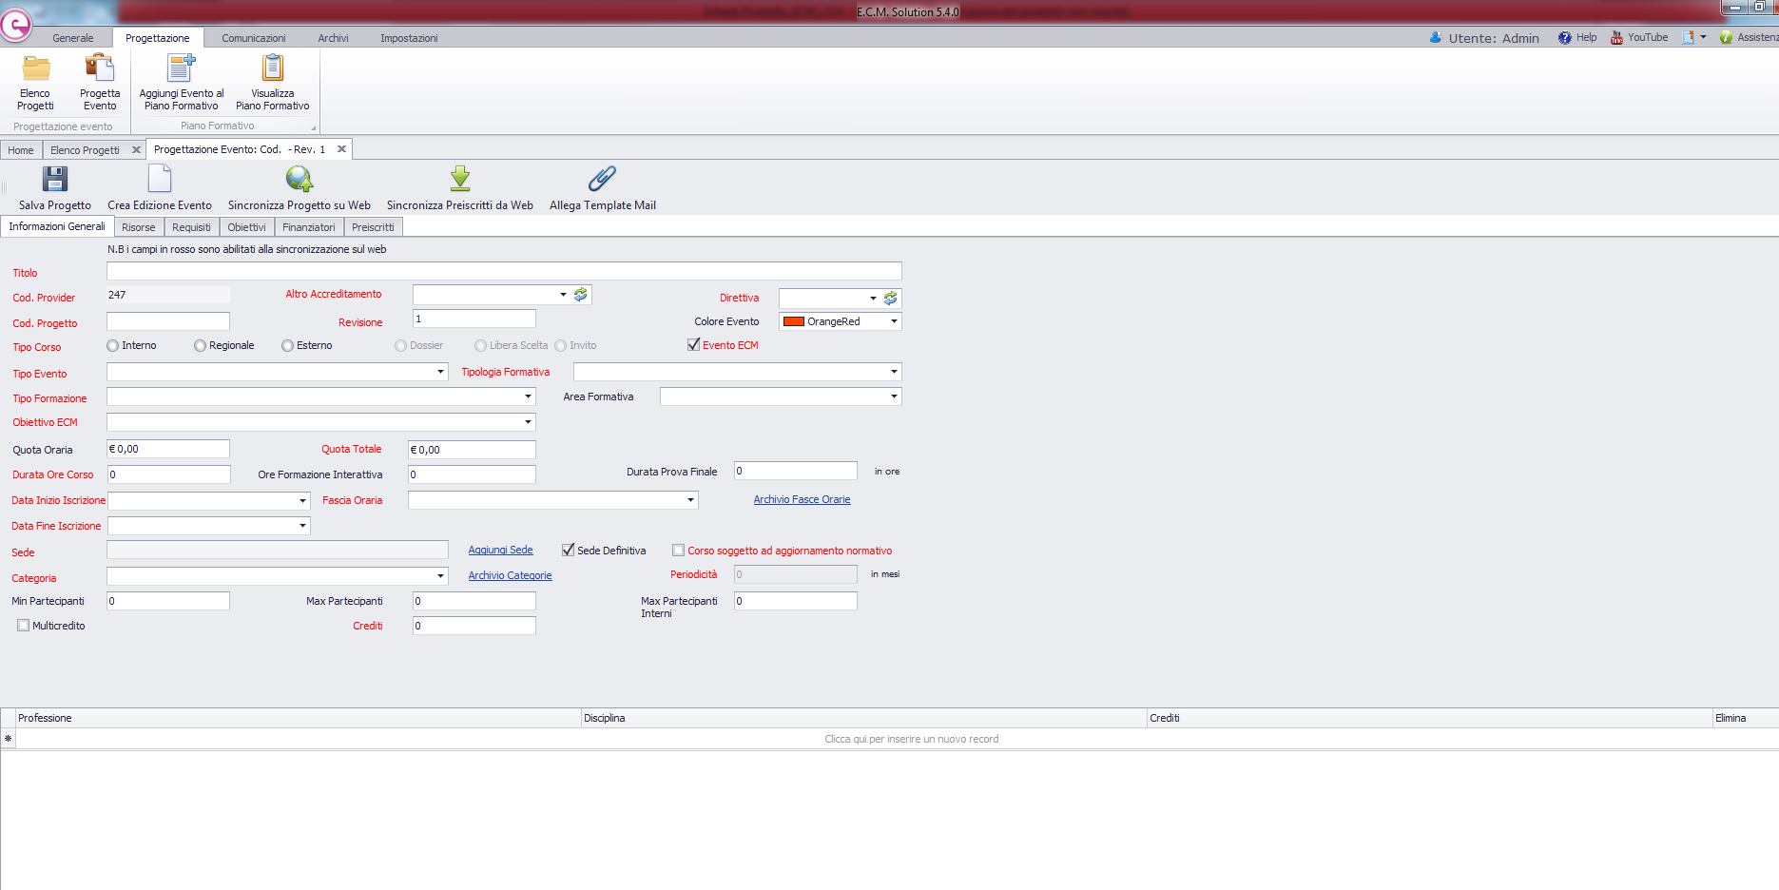Enable the Multicredito checkbox
Viewport: 1779px width, 890px height.
23,626
